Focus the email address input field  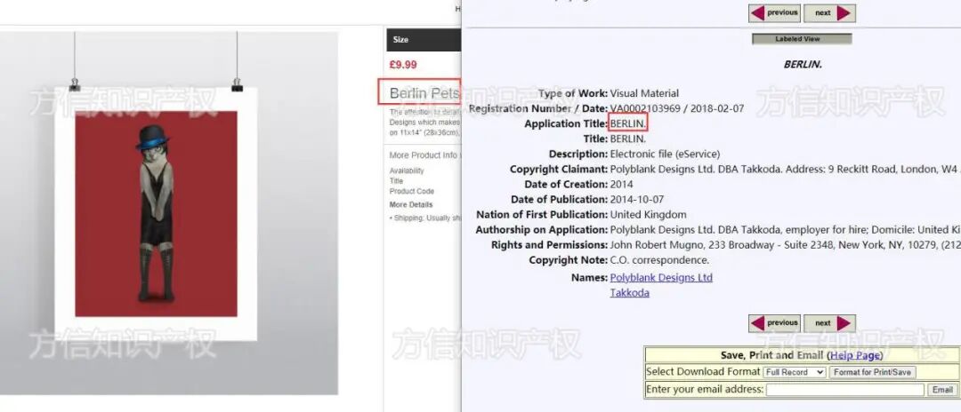[x=844, y=390]
